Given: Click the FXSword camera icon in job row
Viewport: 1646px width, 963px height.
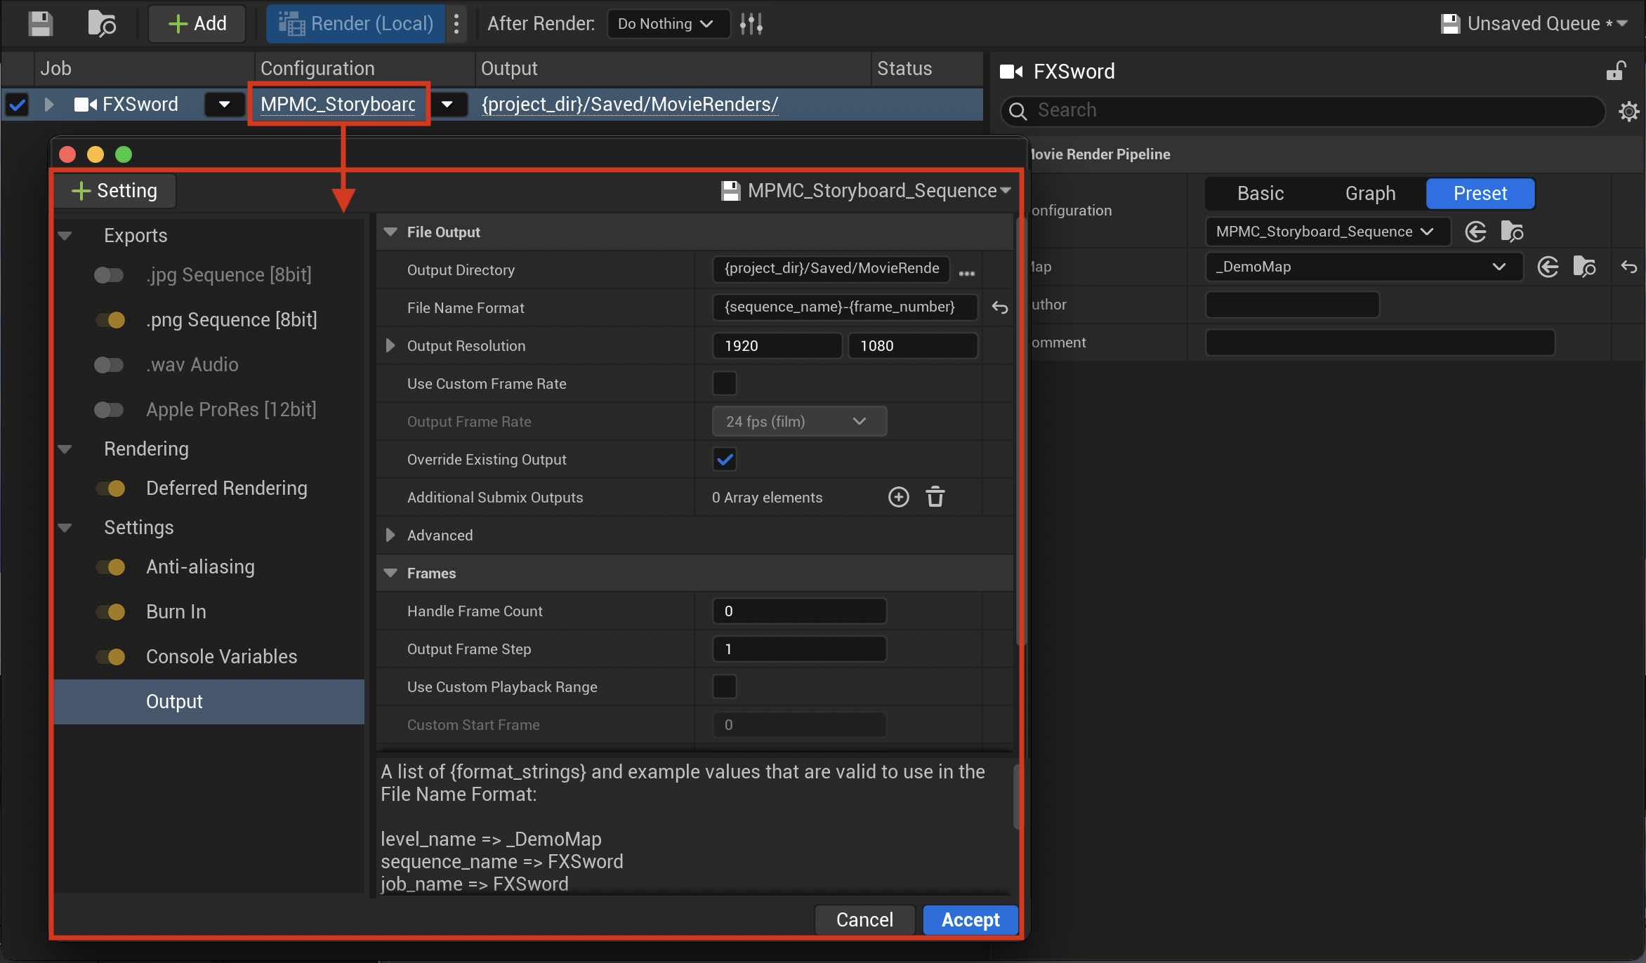Looking at the screenshot, I should pos(86,105).
